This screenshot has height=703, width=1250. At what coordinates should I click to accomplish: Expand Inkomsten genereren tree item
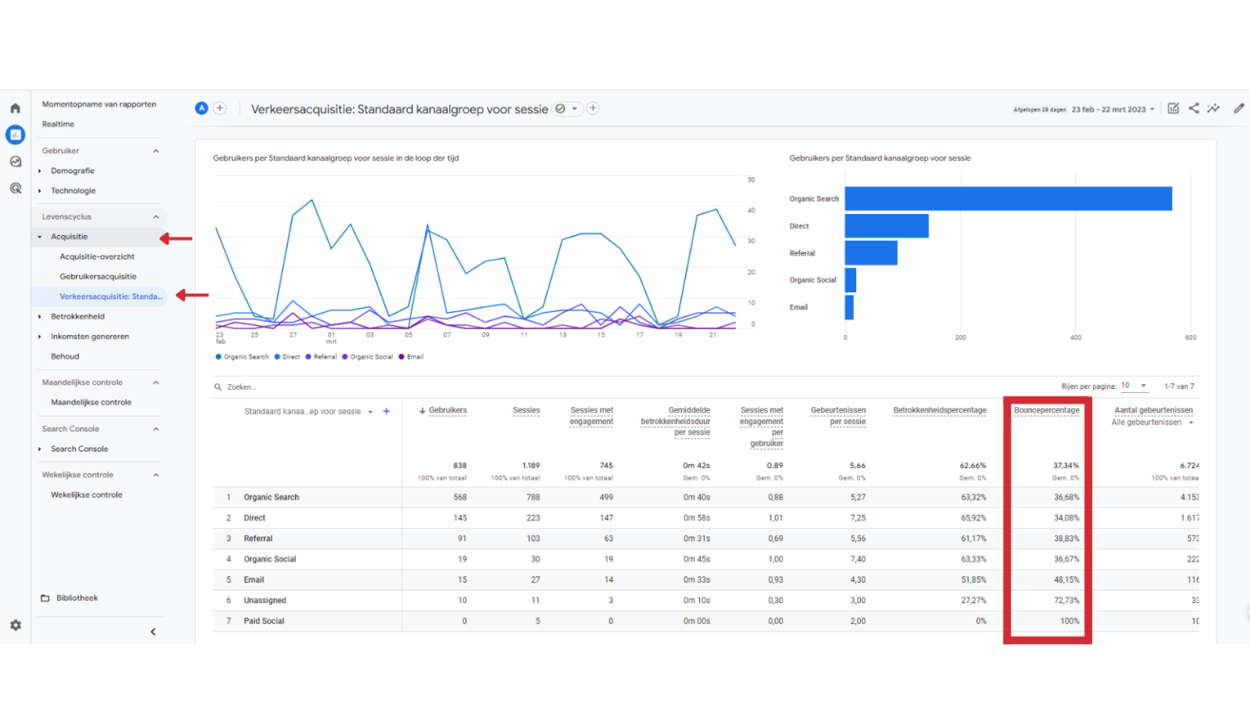pos(39,337)
